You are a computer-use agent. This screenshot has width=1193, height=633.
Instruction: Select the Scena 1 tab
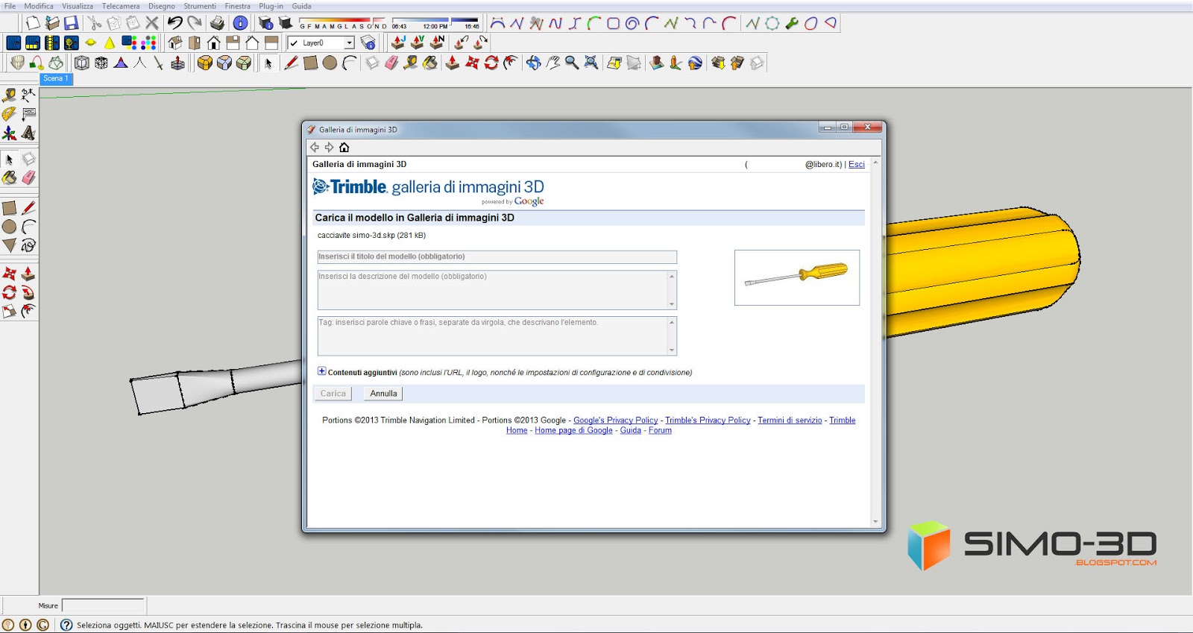point(56,78)
